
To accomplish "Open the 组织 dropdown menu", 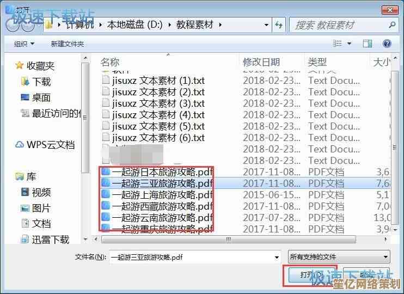I will tap(24, 44).
